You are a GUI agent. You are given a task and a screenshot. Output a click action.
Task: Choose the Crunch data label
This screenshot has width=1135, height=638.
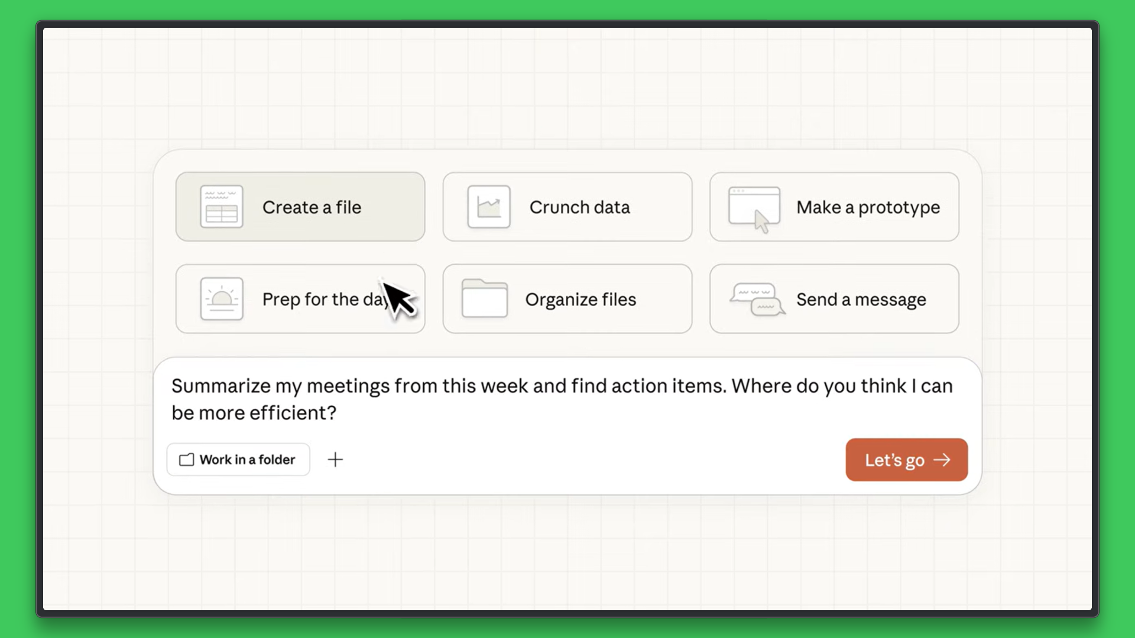579,207
